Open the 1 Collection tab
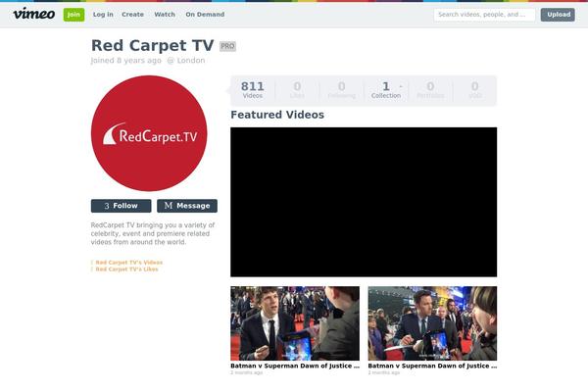 tap(386, 90)
